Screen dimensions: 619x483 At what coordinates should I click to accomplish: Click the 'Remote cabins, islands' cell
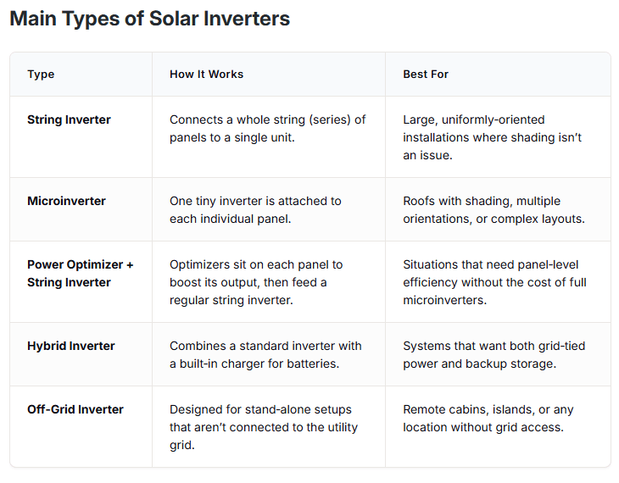(x=488, y=418)
